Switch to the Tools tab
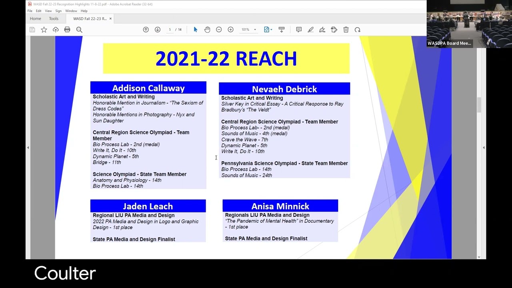This screenshot has height=288, width=512. tap(54, 18)
